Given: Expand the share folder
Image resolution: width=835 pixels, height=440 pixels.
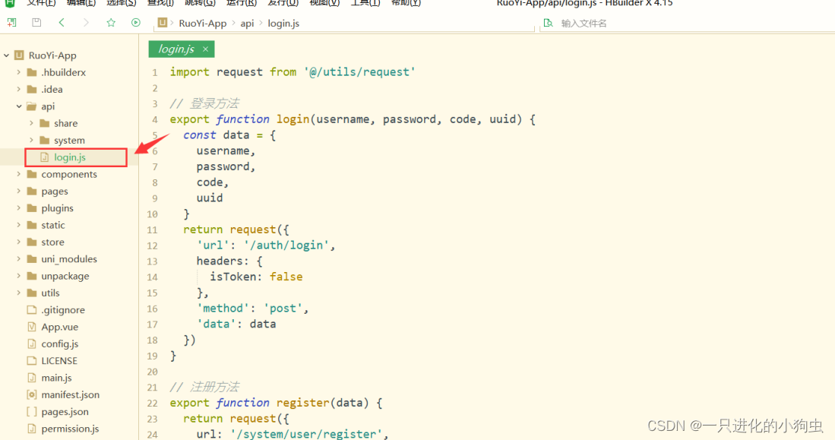Looking at the screenshot, I should 31,123.
